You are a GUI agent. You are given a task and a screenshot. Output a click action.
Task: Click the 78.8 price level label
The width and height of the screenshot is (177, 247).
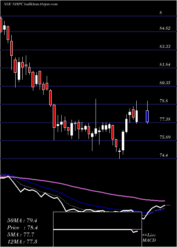point(164,101)
